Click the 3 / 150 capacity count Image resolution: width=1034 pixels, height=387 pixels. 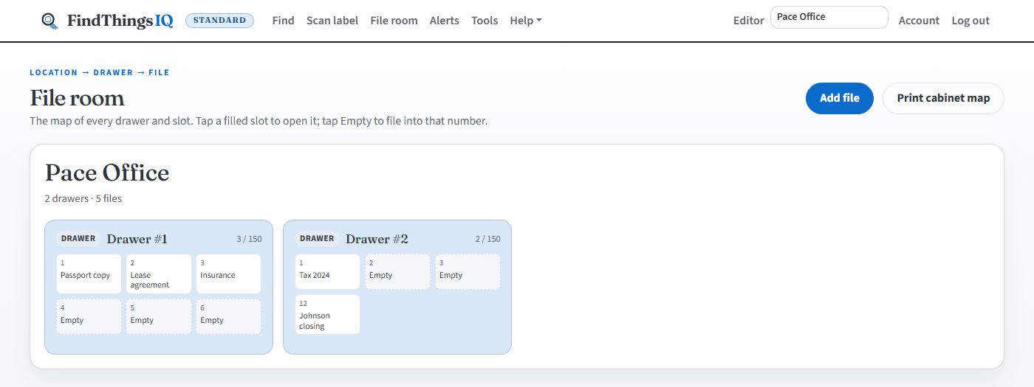pyautogui.click(x=249, y=239)
